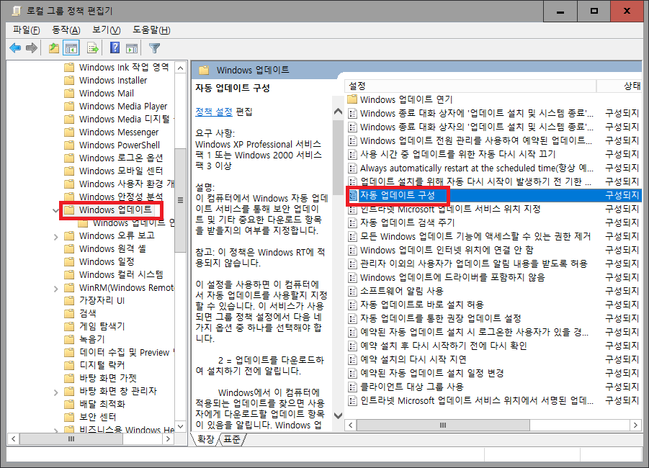Select 'Windows Mail' in the tree
Screen dimensions: 649x468
point(107,93)
